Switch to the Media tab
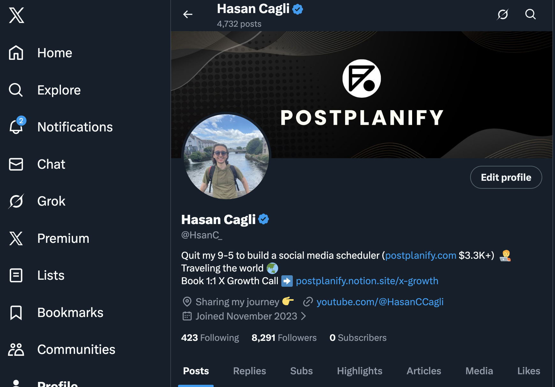The width and height of the screenshot is (555, 387). coord(479,371)
